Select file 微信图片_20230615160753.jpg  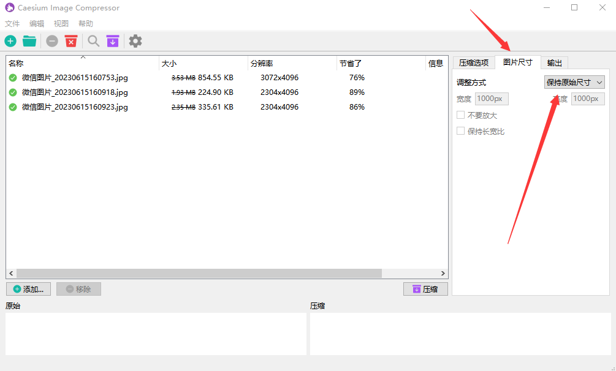pos(75,78)
